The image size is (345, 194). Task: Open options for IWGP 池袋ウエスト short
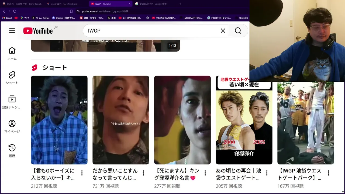click(328, 173)
